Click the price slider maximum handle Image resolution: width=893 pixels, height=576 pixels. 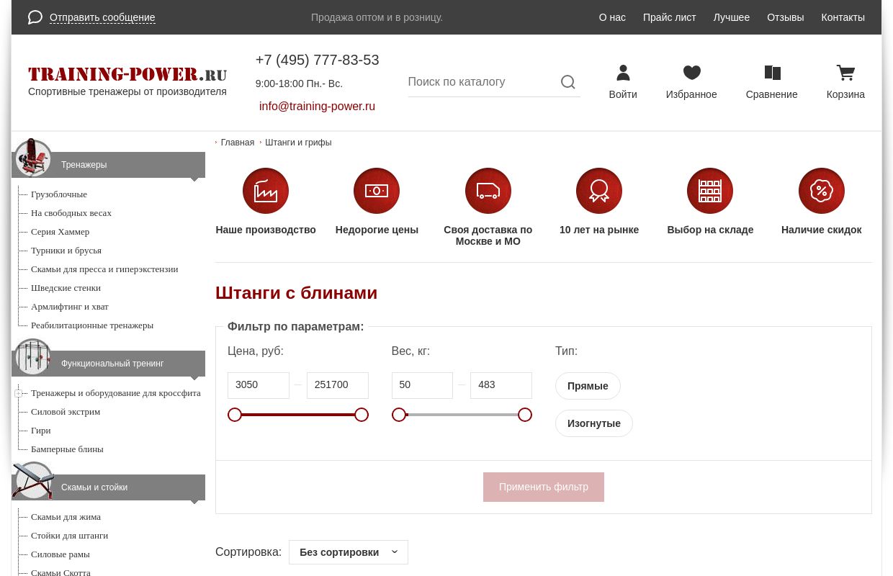(x=362, y=415)
